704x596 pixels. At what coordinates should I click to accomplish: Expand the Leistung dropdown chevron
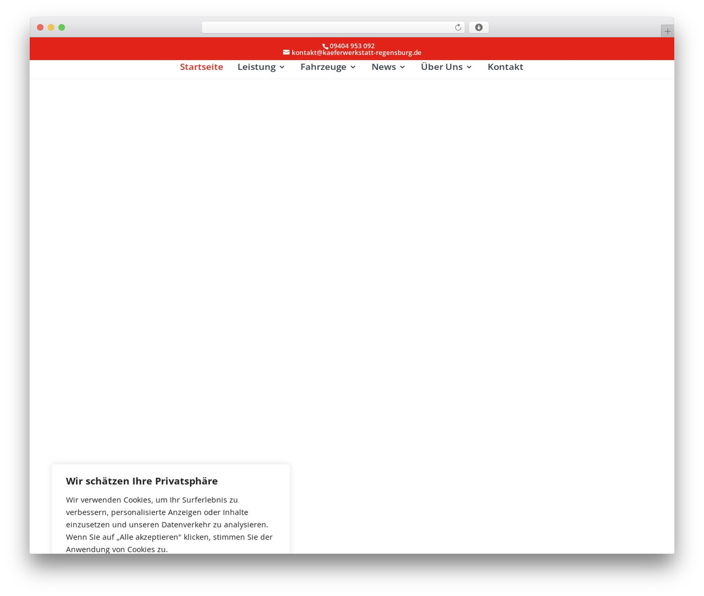pos(282,67)
